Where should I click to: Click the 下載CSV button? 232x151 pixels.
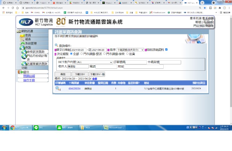[x=80, y=74]
